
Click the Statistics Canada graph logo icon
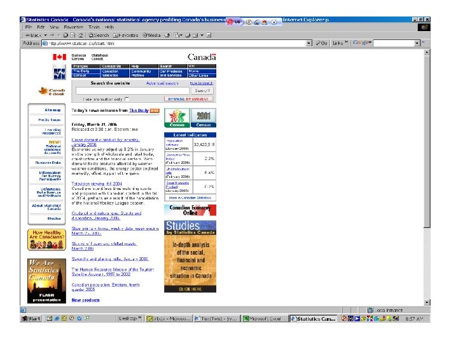(59, 72)
